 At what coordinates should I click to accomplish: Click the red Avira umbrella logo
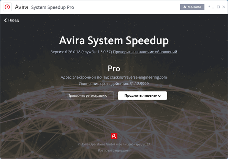tap(114, 136)
